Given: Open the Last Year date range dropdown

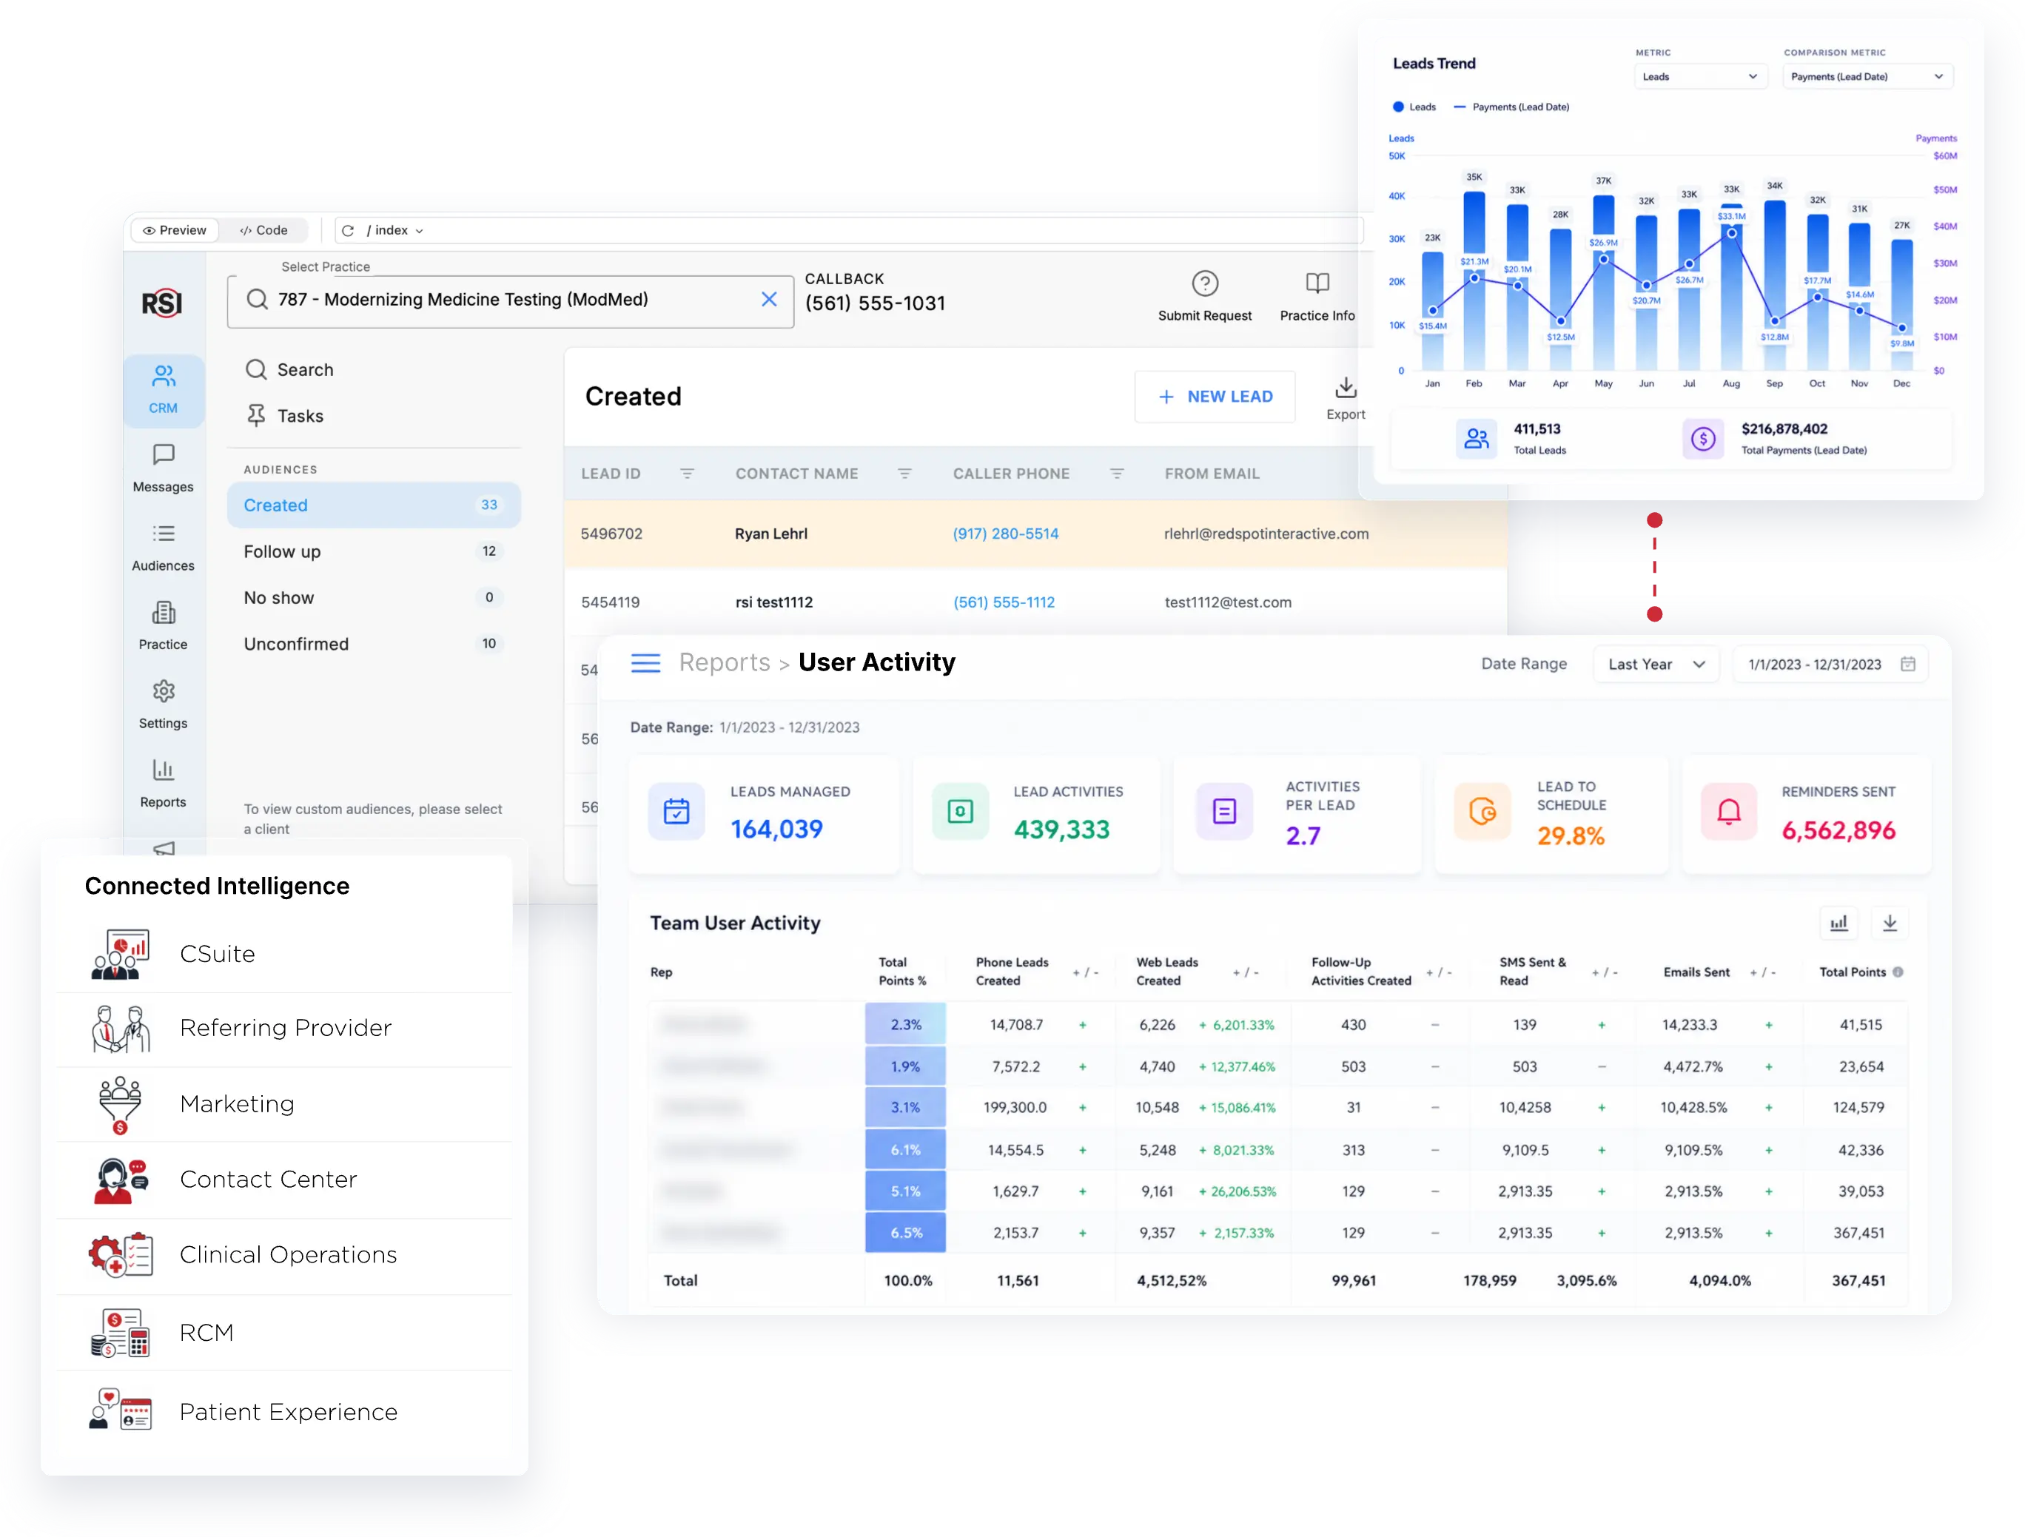Looking at the screenshot, I should point(1656,665).
